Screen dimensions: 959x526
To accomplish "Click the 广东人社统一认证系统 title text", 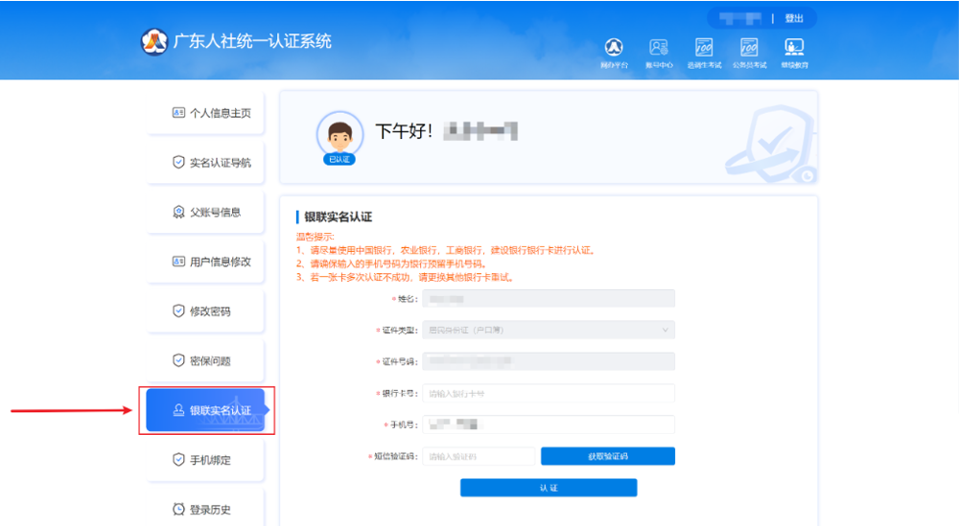I will click(252, 41).
